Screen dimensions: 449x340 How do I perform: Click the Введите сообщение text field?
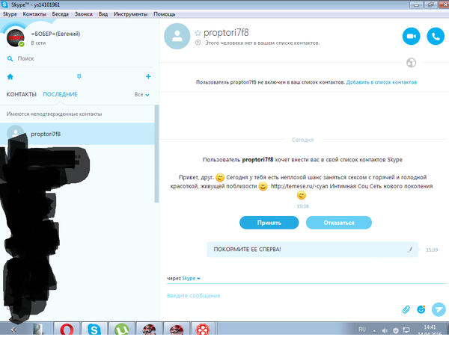277,296
